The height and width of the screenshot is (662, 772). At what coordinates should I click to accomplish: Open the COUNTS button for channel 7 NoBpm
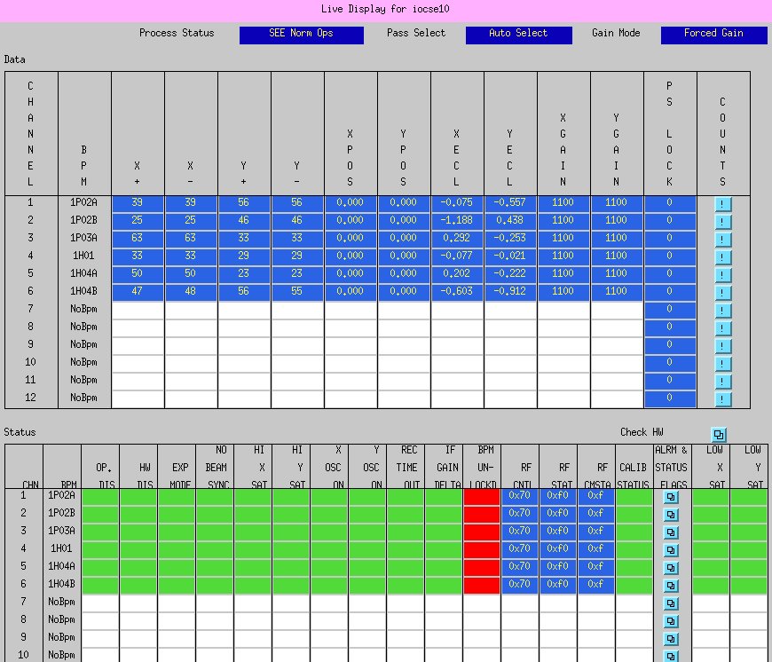(722, 310)
